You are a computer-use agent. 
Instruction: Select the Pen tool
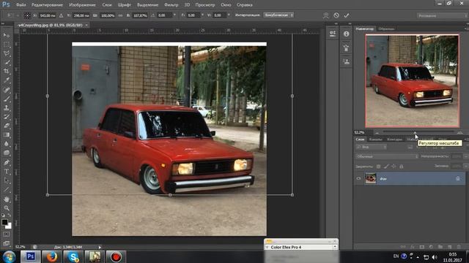pyautogui.click(x=7, y=162)
